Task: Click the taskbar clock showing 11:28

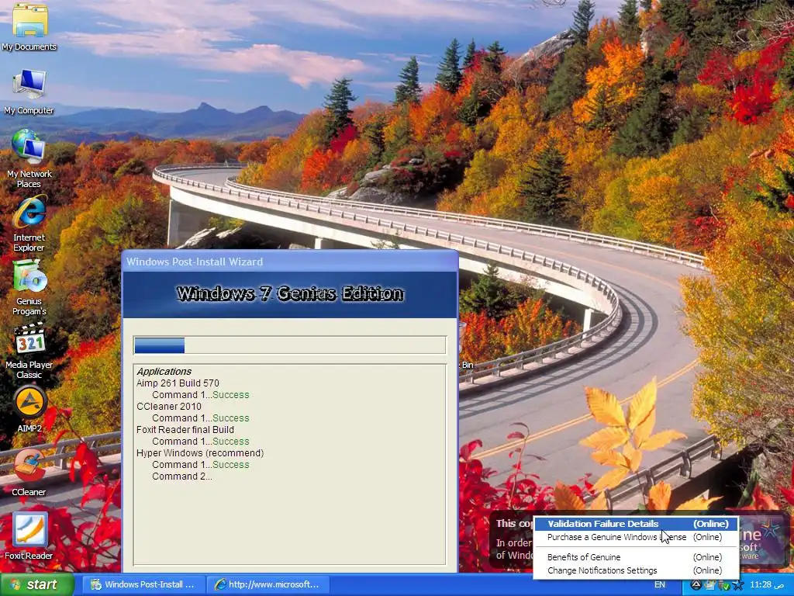Action: tap(767, 585)
